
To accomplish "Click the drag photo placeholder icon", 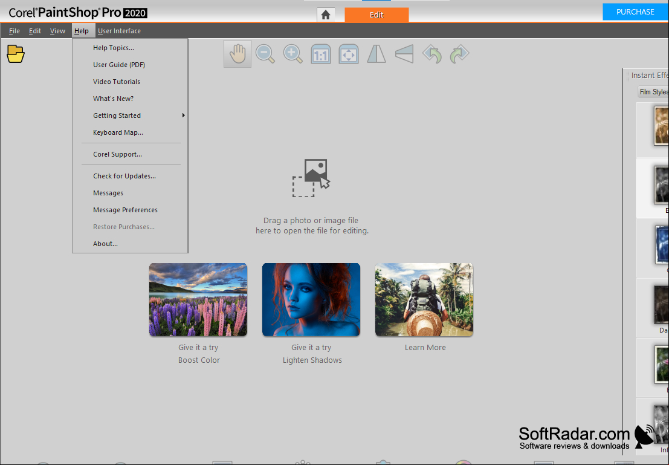I will pyautogui.click(x=311, y=178).
